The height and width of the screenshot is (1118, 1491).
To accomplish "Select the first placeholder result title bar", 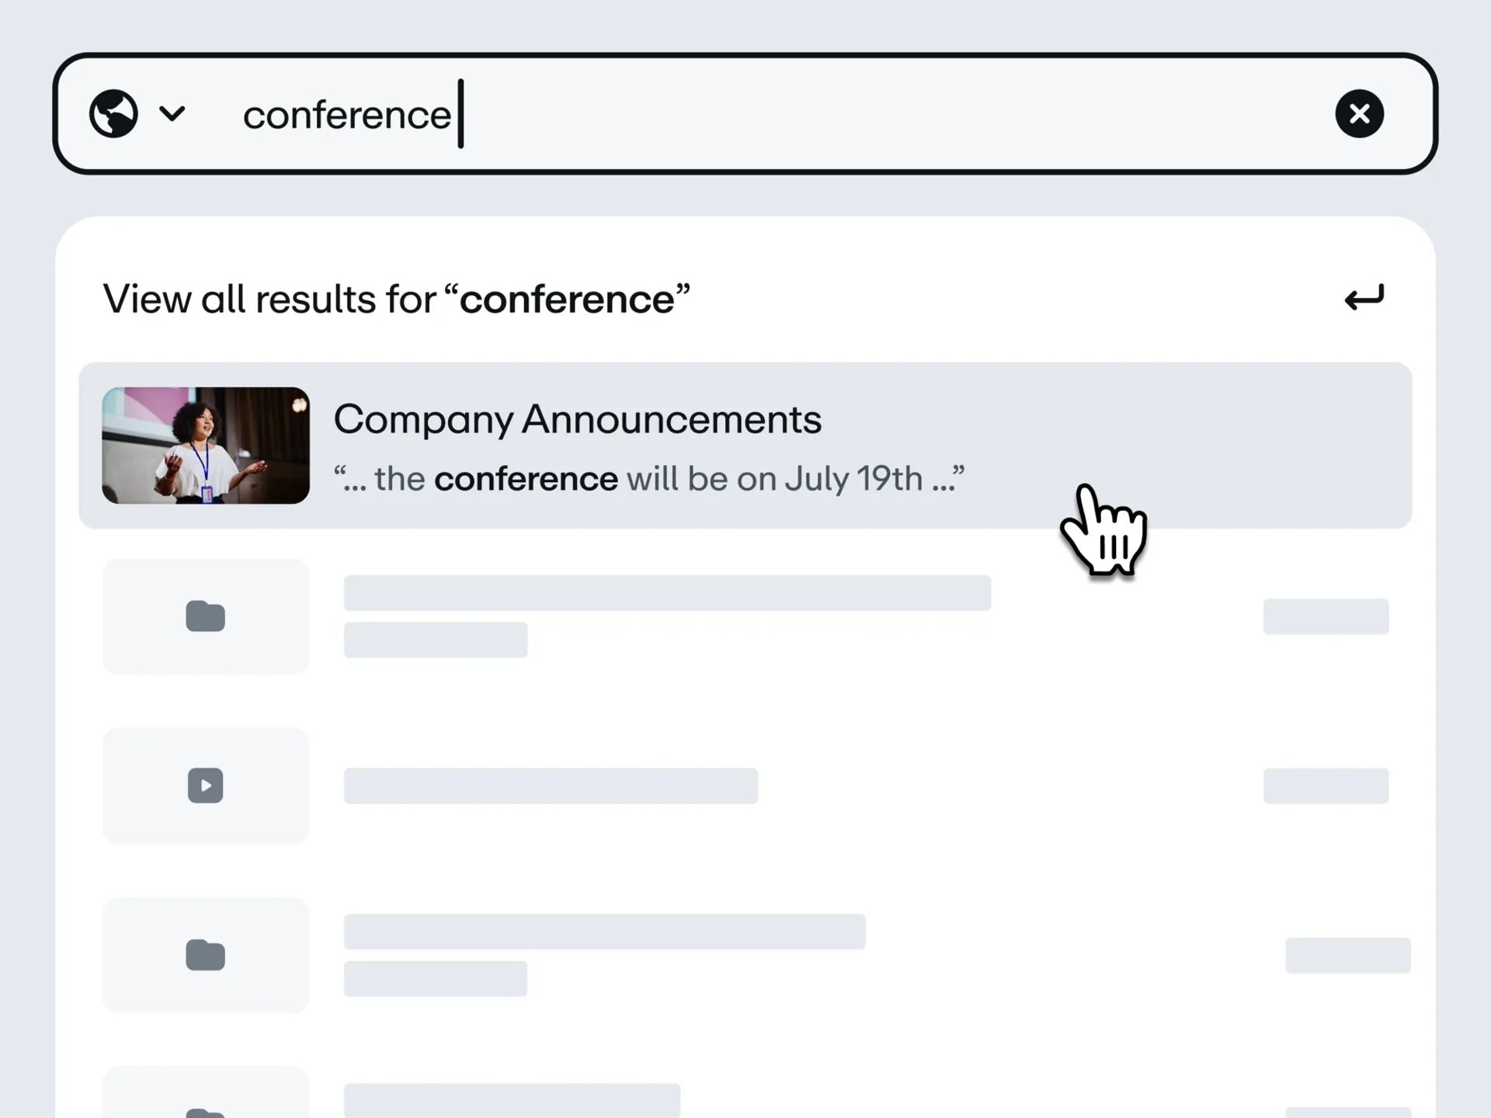I will tap(667, 593).
